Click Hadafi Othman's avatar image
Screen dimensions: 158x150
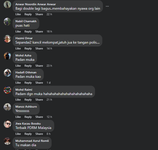tap(7, 73)
